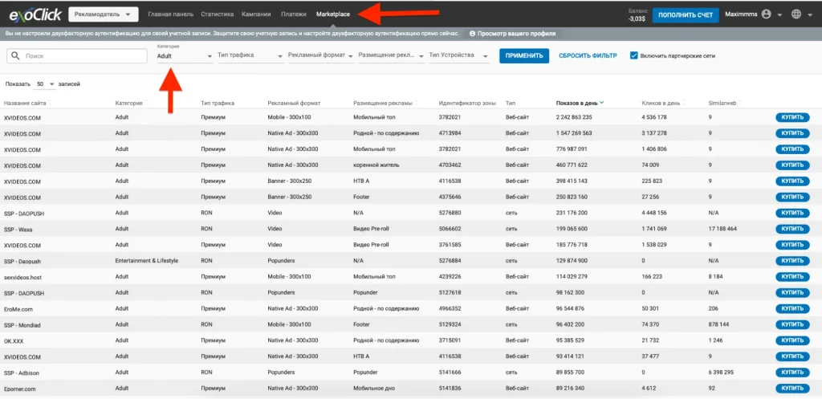Expand the language selector arrow

[x=811, y=15]
